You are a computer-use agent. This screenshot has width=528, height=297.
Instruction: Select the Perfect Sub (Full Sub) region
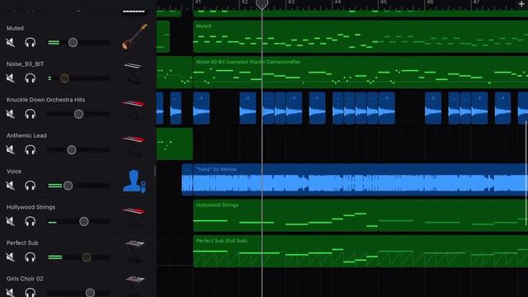[x=361, y=251]
